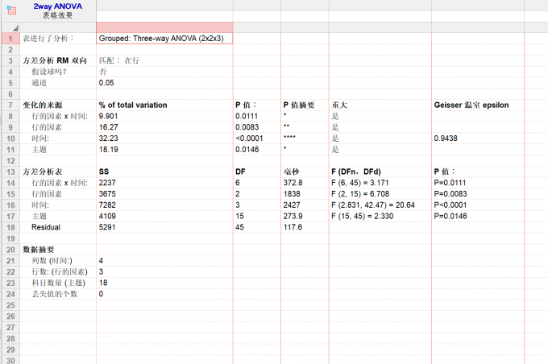The image size is (548, 364).
Task: Select row header 20
Action: point(10,250)
